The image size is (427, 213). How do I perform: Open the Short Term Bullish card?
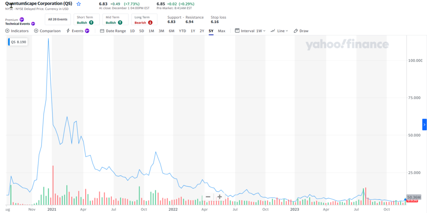pyautogui.click(x=87, y=20)
